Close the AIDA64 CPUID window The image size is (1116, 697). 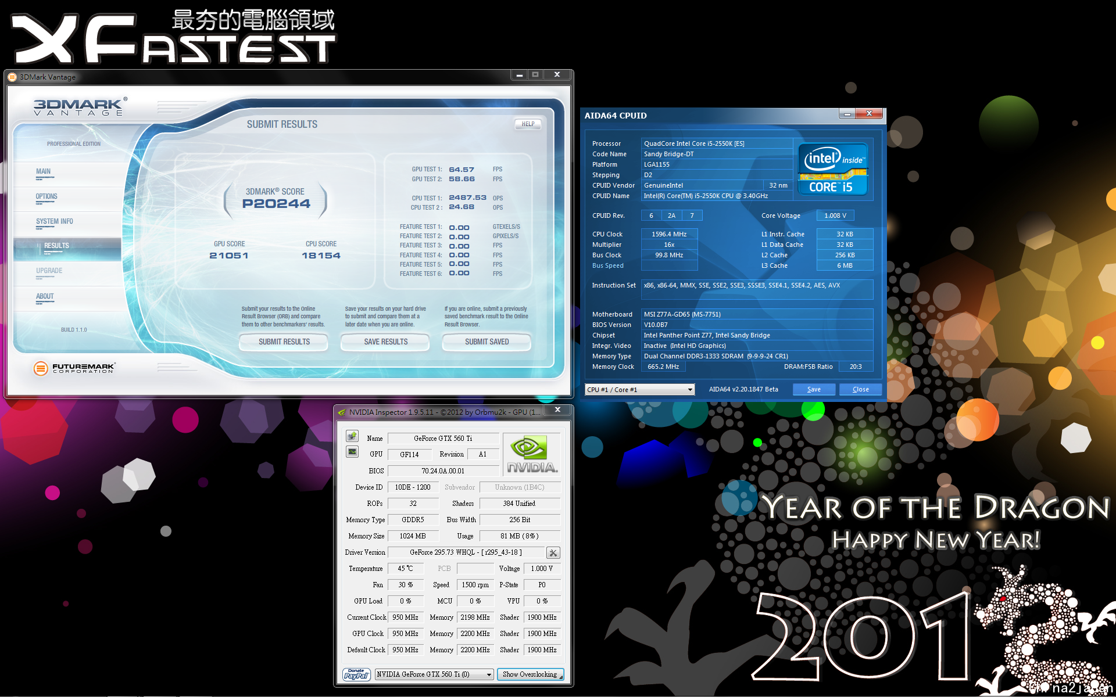click(x=870, y=114)
